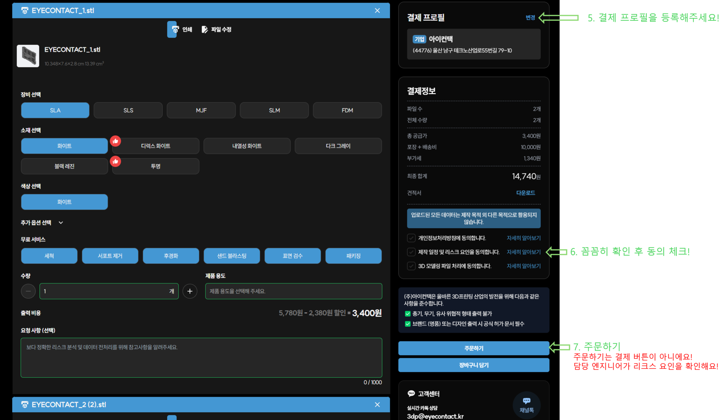The image size is (728, 420).
Task: Select 화이트 color under 색상 선택
Action: (x=64, y=202)
